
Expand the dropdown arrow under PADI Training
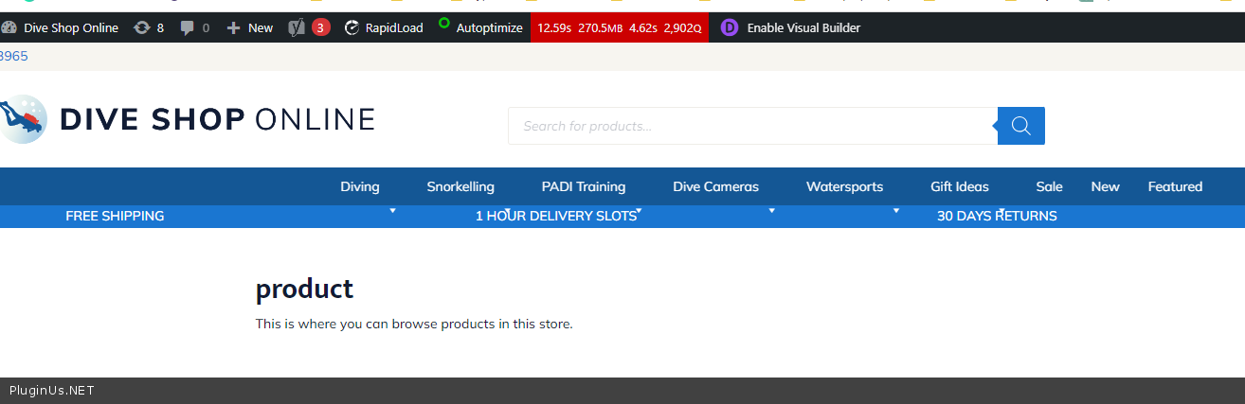tap(639, 211)
